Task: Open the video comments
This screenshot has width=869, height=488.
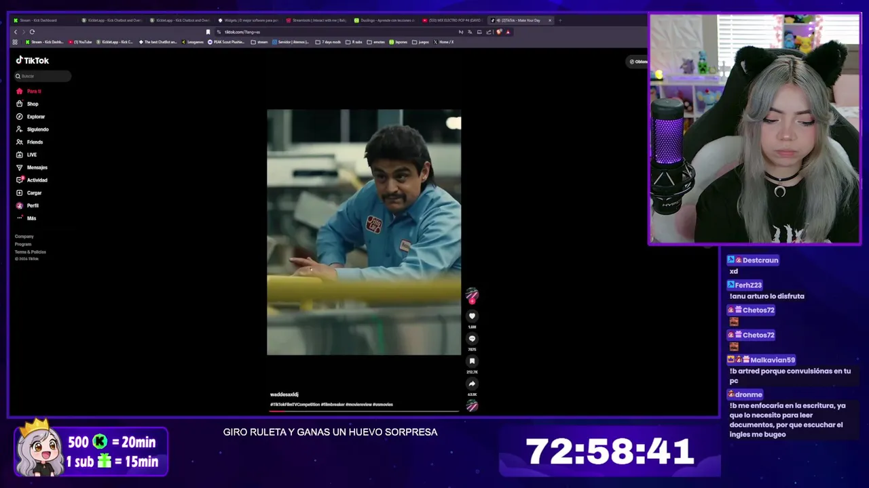Action: click(x=472, y=339)
